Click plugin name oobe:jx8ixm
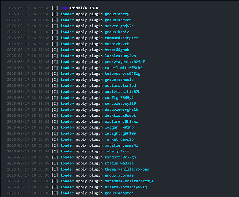The height and width of the screenshot is (197, 239). point(117,151)
